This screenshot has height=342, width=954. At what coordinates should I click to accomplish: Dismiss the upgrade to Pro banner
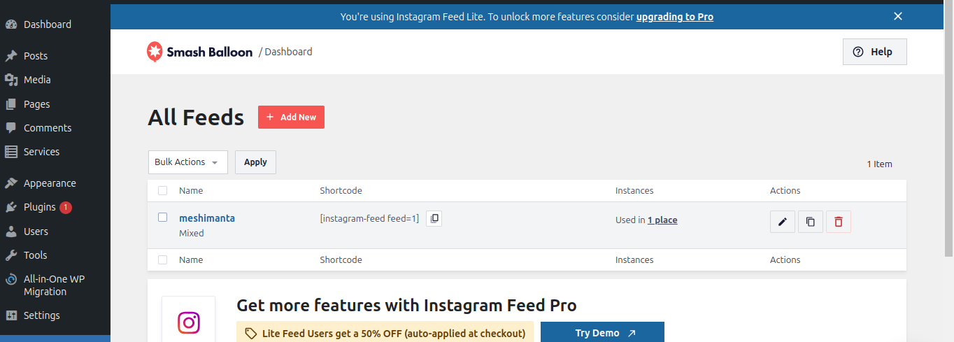pos(898,16)
